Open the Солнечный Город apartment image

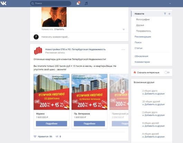(x=89, y=92)
